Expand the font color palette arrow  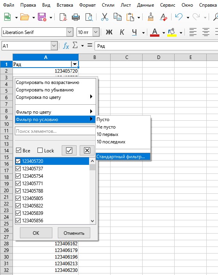[164, 33]
